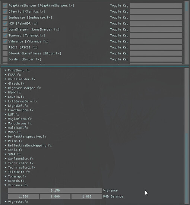Viewport: 190px width, 205px height.
Task: Expand the SMAA.fx arrow
Action: [x=6, y=154]
